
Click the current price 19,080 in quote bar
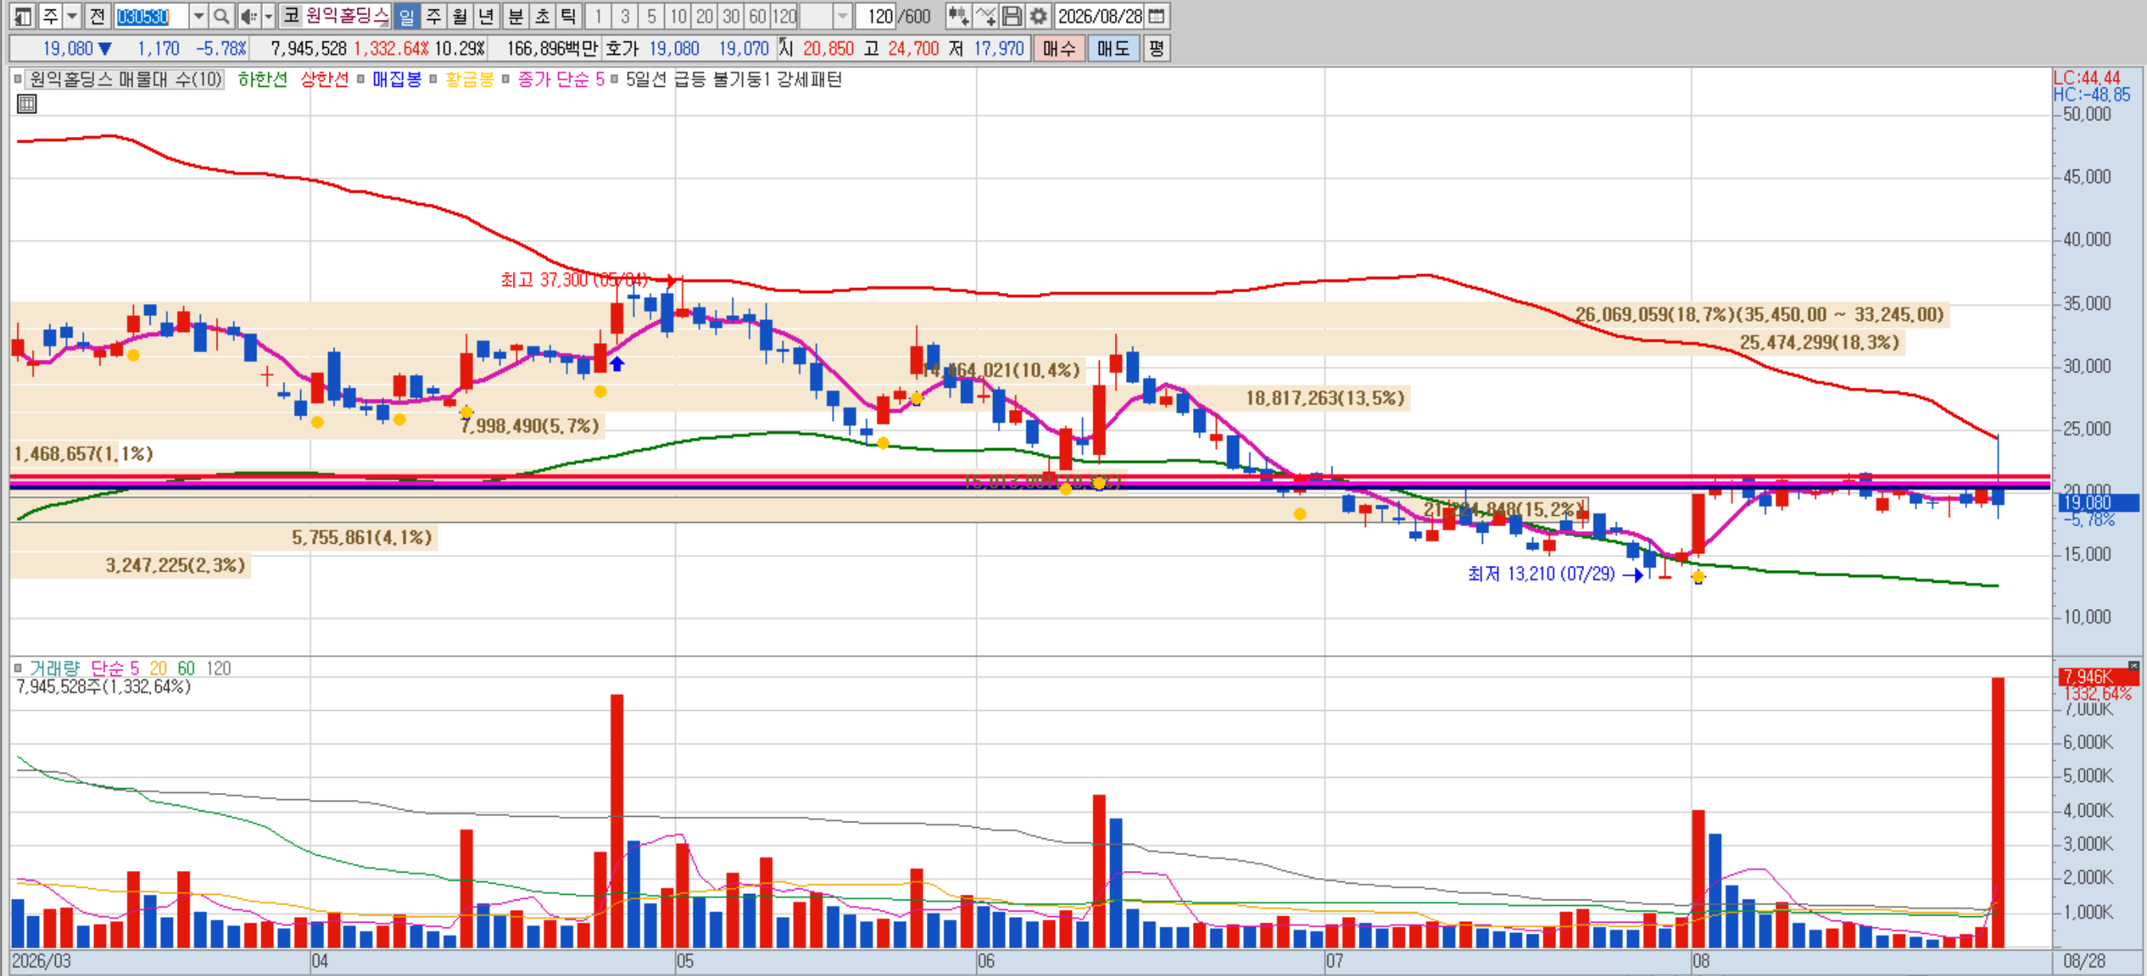pyautogui.click(x=68, y=49)
